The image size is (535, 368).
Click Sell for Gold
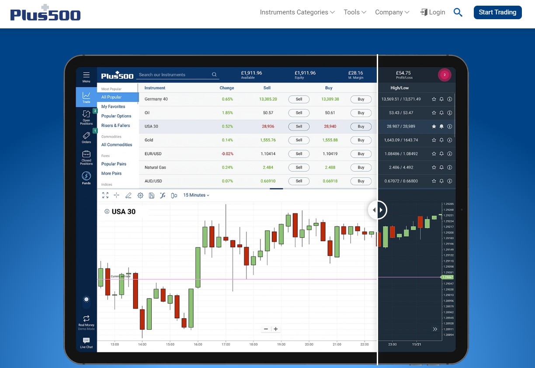tap(299, 140)
